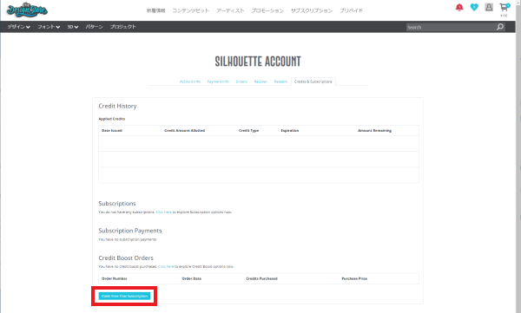
Task: Expand the 3D dropdown menu
Action: pyautogui.click(x=73, y=27)
